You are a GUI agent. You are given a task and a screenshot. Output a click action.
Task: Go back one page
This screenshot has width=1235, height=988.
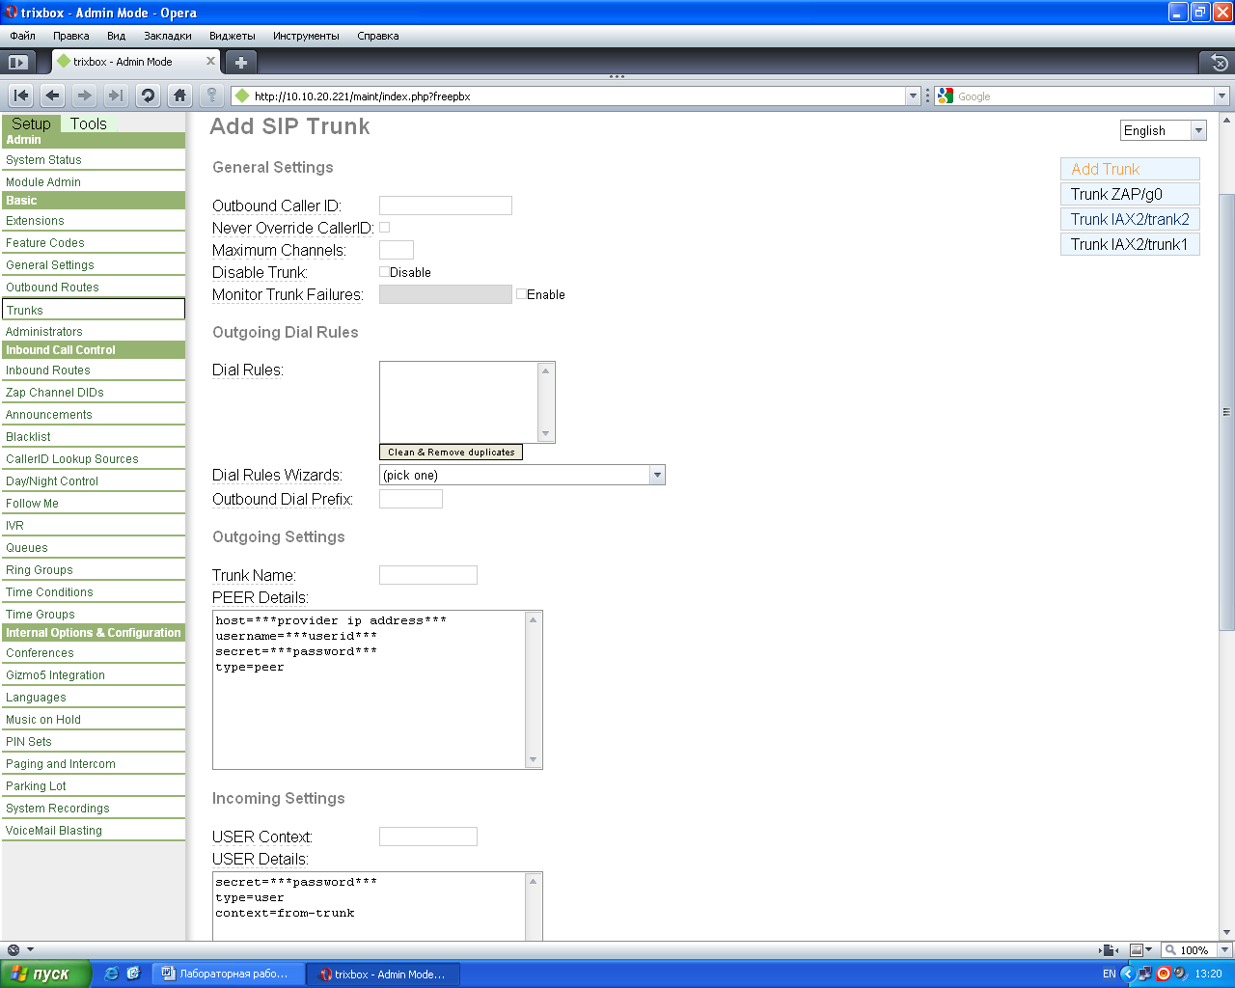tap(53, 96)
